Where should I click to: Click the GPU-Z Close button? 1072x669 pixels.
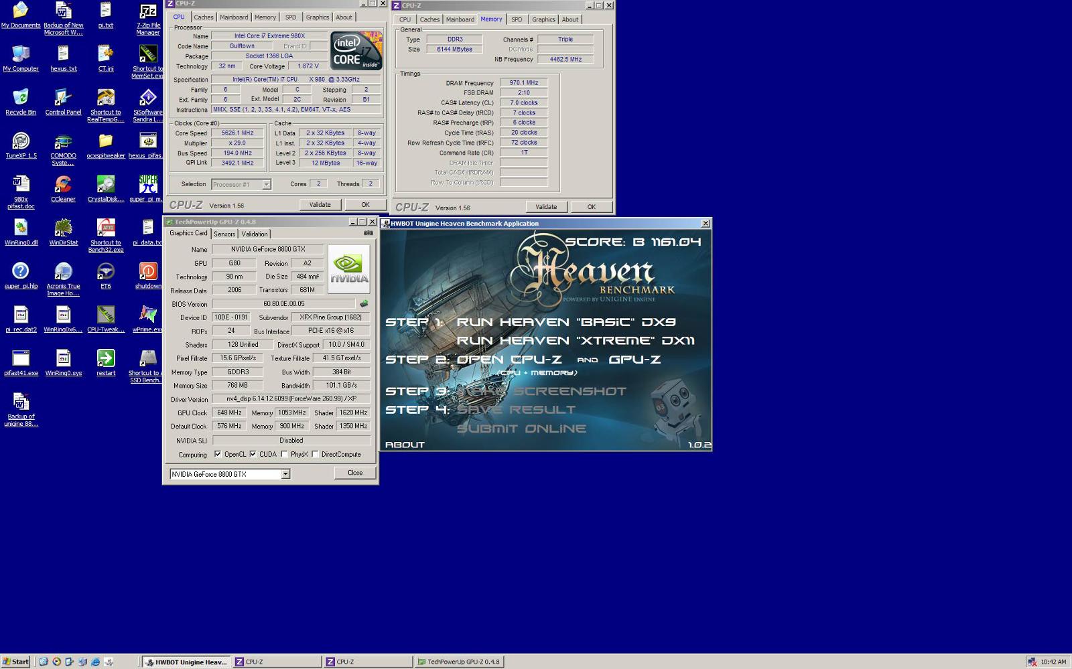click(355, 473)
